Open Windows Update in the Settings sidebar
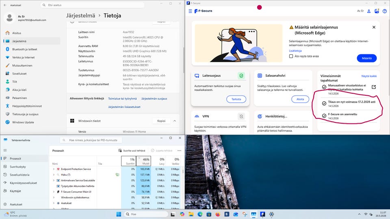390x219 pixels. pyautogui.click(x=32, y=122)
